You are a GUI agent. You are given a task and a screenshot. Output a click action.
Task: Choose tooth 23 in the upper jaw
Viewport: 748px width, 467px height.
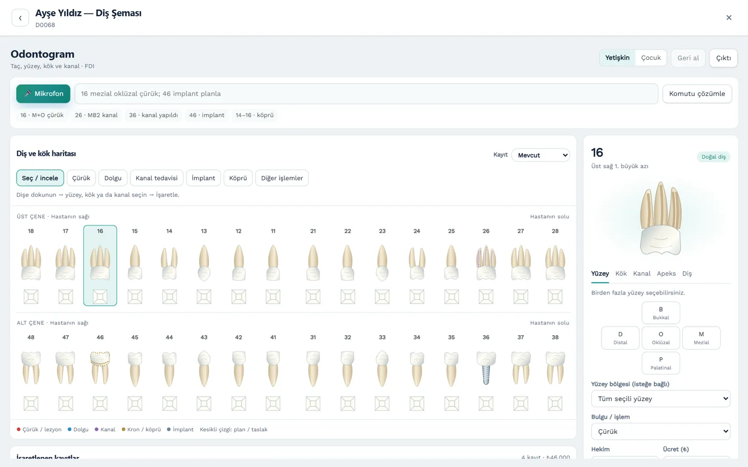pyautogui.click(x=382, y=265)
